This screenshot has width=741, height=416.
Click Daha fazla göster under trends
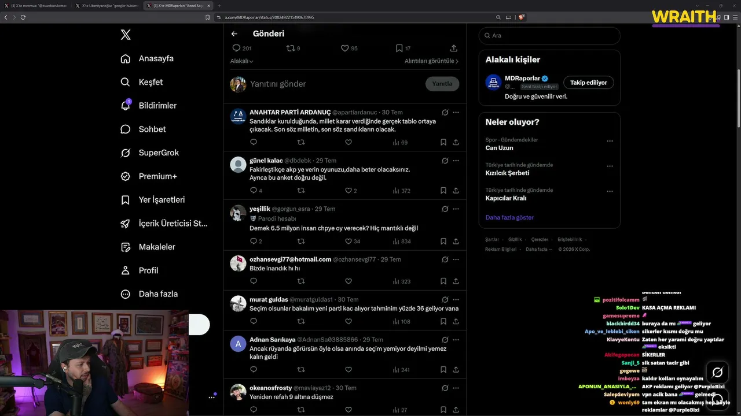tap(509, 218)
